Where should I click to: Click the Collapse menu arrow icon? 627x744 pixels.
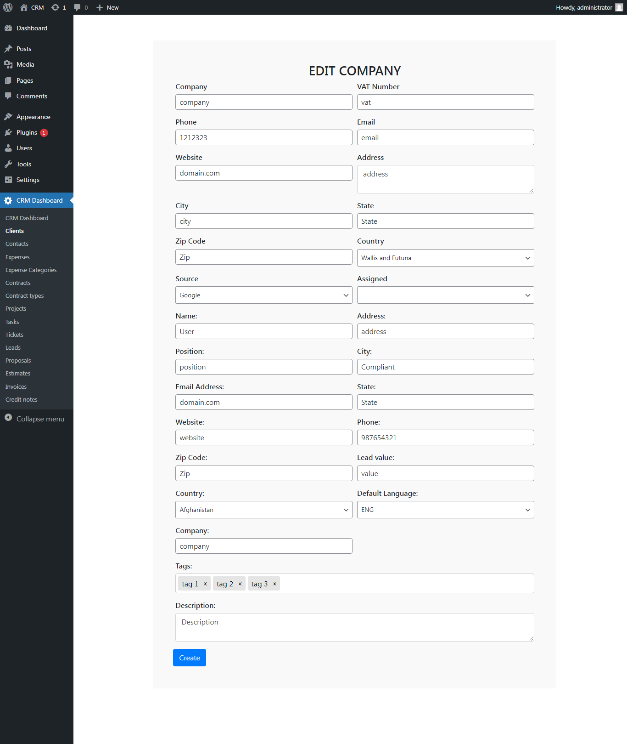8,417
